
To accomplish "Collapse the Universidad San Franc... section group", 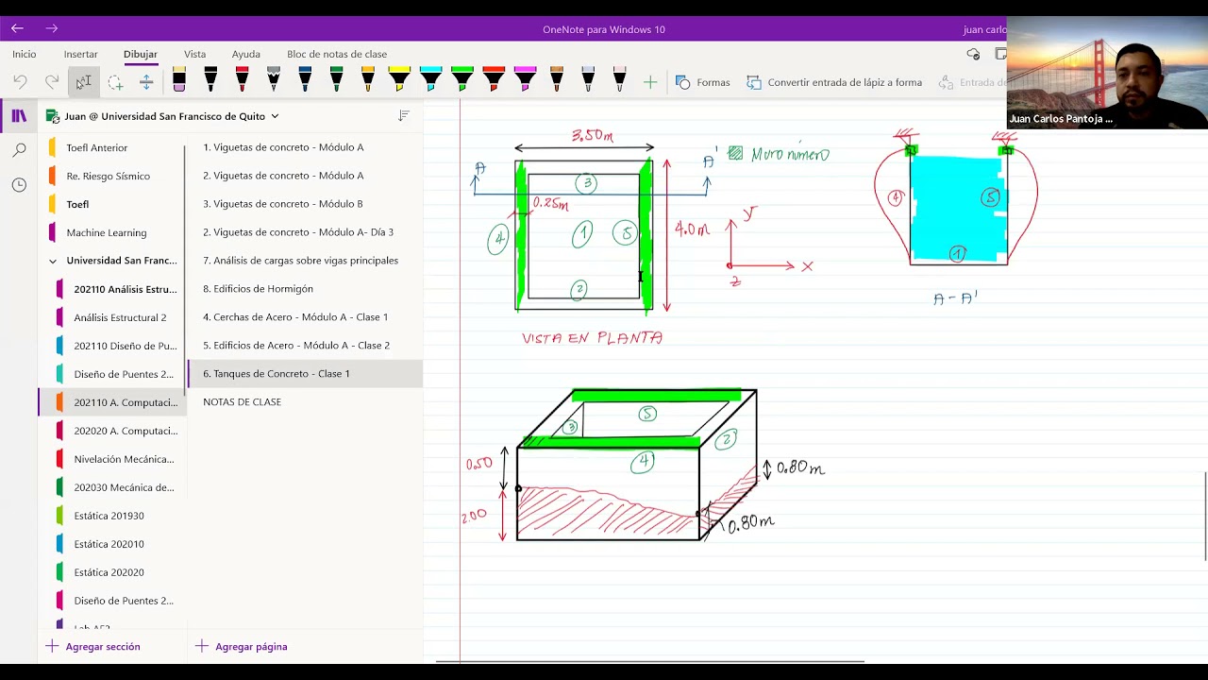I will [53, 261].
